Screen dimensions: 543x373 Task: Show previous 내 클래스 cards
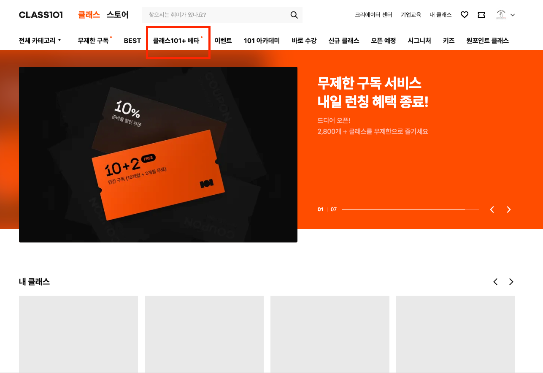click(495, 282)
